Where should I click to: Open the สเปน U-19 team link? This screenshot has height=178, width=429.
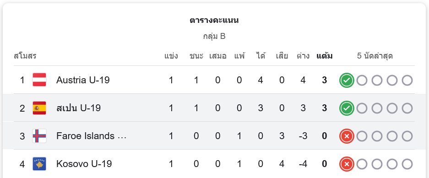79,108
